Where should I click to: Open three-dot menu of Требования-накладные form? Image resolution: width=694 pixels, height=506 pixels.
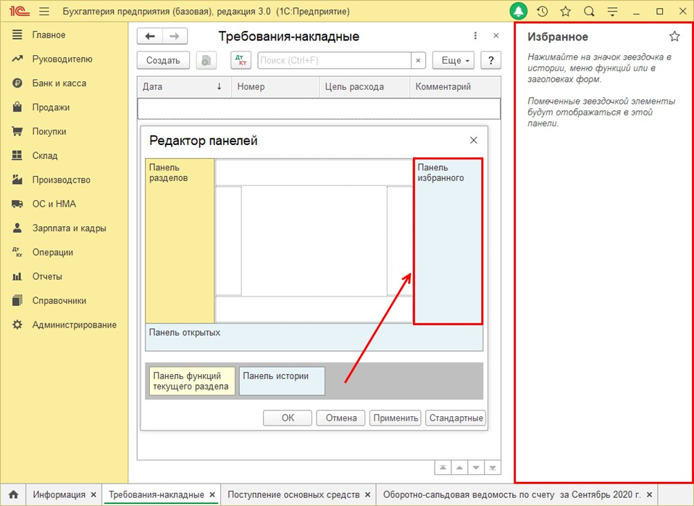475,36
